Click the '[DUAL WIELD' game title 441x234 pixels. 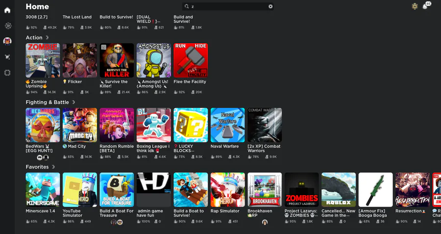pyautogui.click(x=148, y=19)
